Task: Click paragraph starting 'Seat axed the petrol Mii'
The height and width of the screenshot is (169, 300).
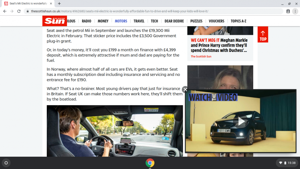Action: point(112,36)
